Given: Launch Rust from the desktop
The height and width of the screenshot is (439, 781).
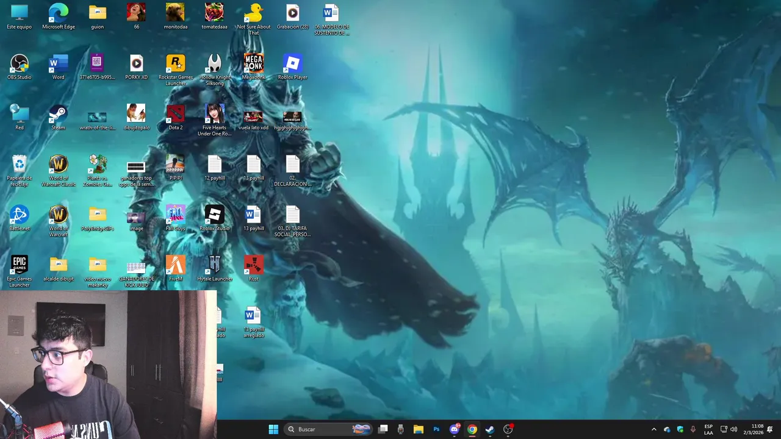Looking at the screenshot, I should click(253, 268).
